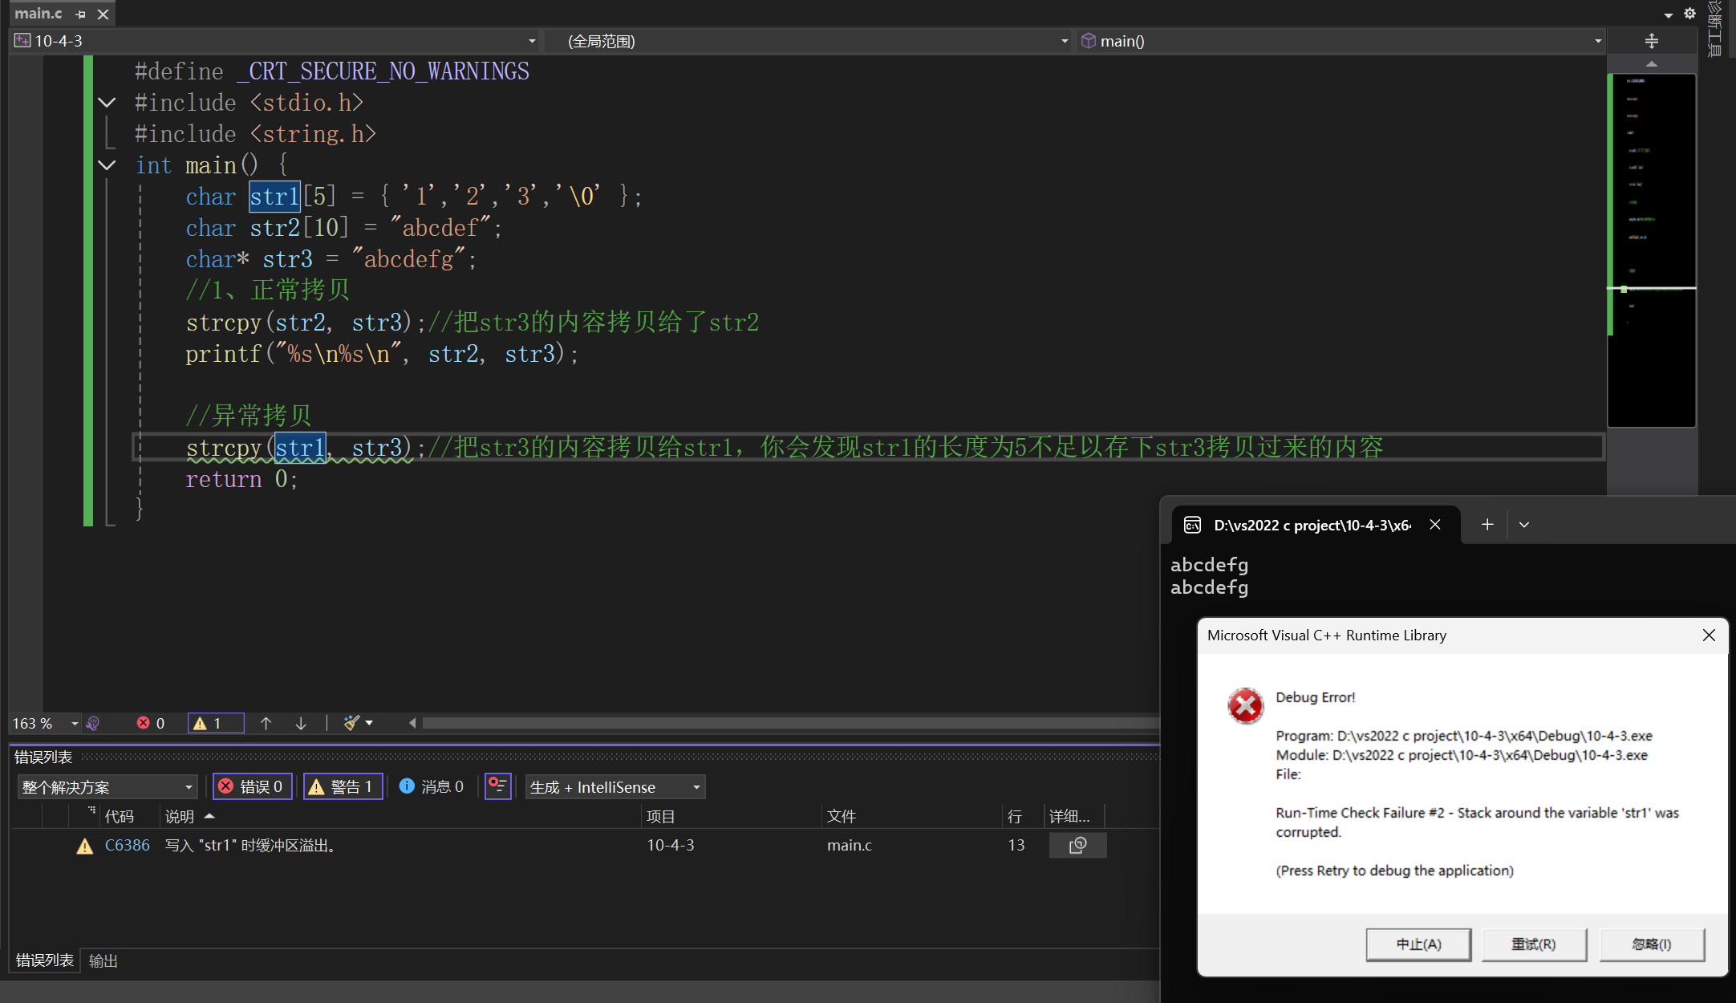This screenshot has height=1003, width=1736.
Task: Go to next issue down arrow
Action: coord(301,723)
